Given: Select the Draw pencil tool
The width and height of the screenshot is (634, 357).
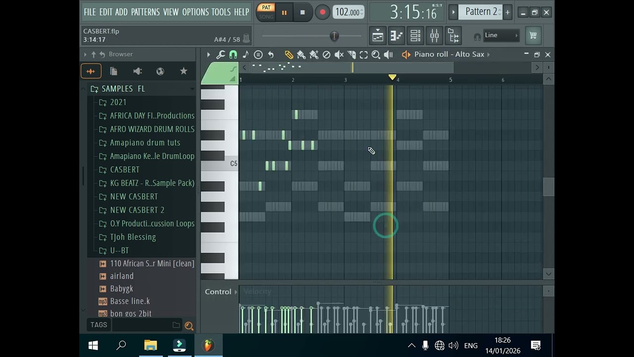Looking at the screenshot, I should pos(289,55).
